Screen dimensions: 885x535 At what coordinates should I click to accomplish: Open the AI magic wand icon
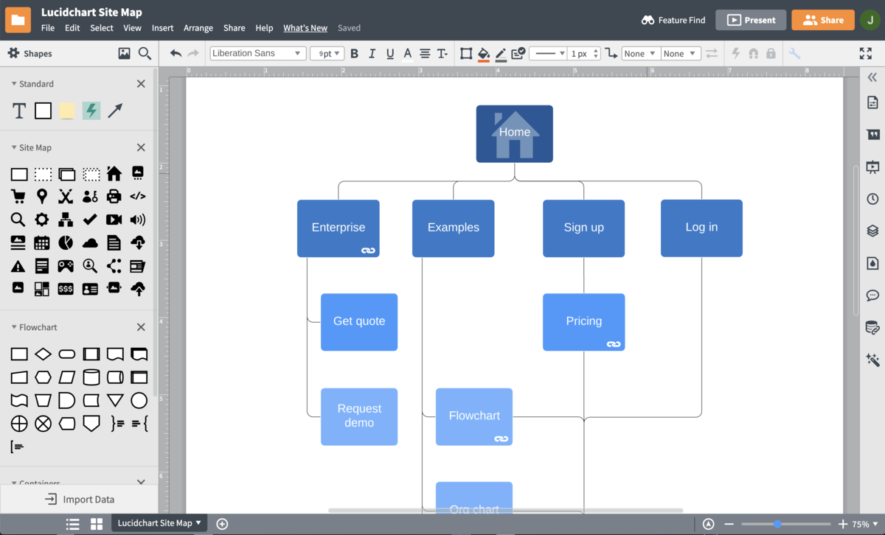pos(872,359)
